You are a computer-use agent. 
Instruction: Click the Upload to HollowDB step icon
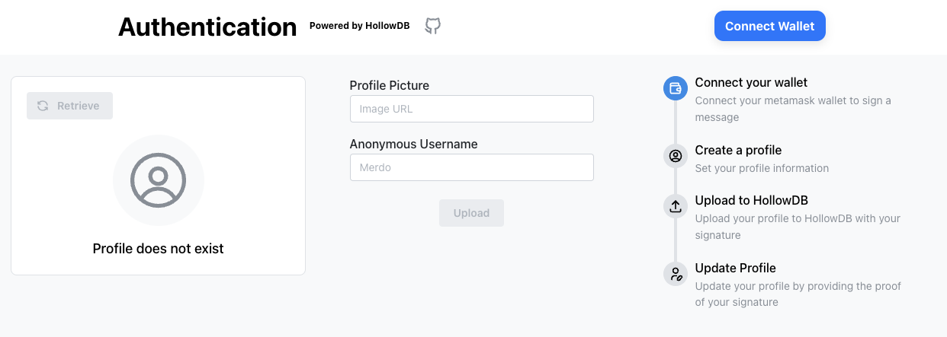[676, 206]
